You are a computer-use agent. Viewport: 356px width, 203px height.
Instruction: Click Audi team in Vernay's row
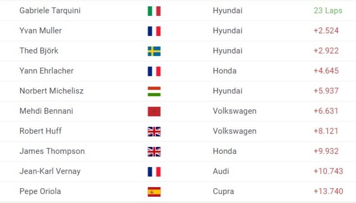(x=221, y=171)
